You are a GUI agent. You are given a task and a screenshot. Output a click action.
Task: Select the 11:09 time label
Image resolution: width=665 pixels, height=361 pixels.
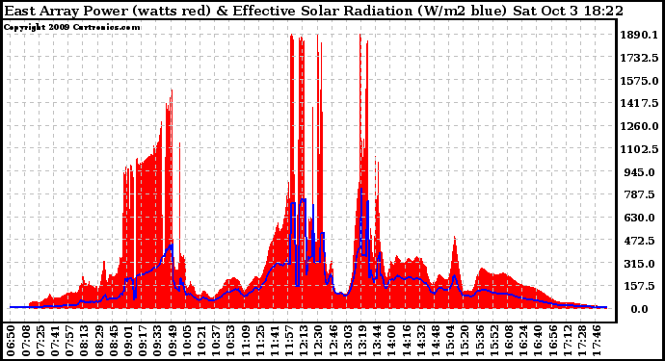coord(246,340)
